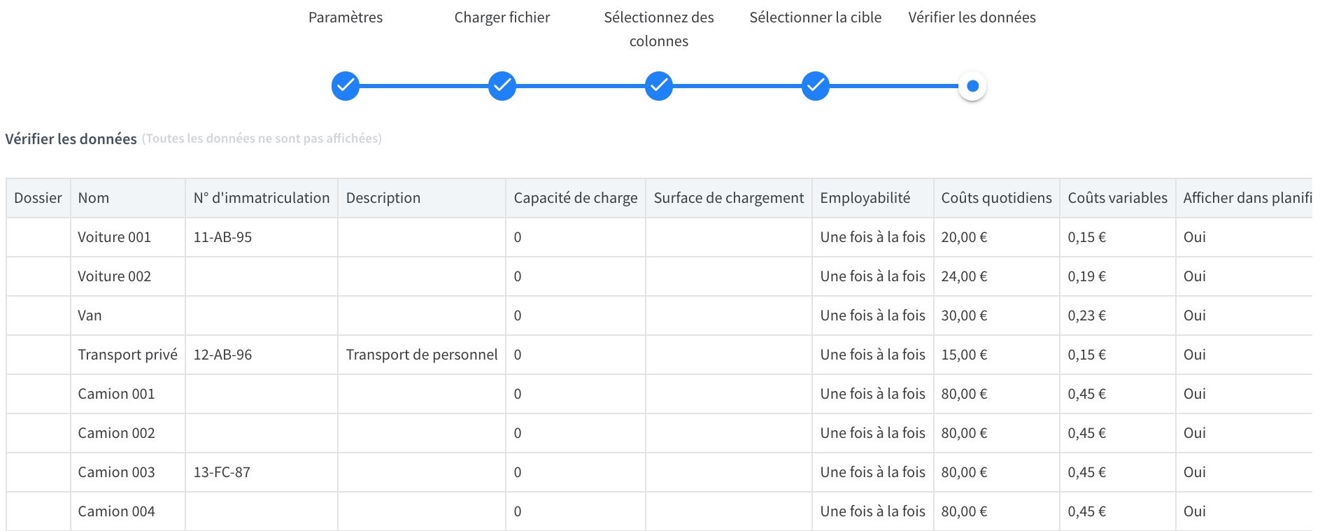Select the Transport privé row name
The height and width of the screenshot is (531, 1320).
128,355
